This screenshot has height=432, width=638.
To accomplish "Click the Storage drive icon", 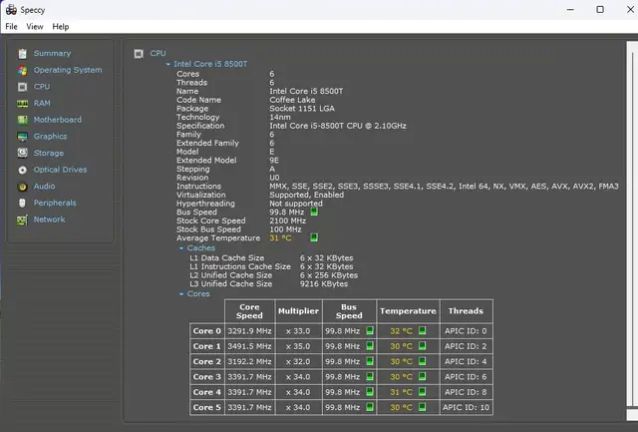I will tap(22, 153).
